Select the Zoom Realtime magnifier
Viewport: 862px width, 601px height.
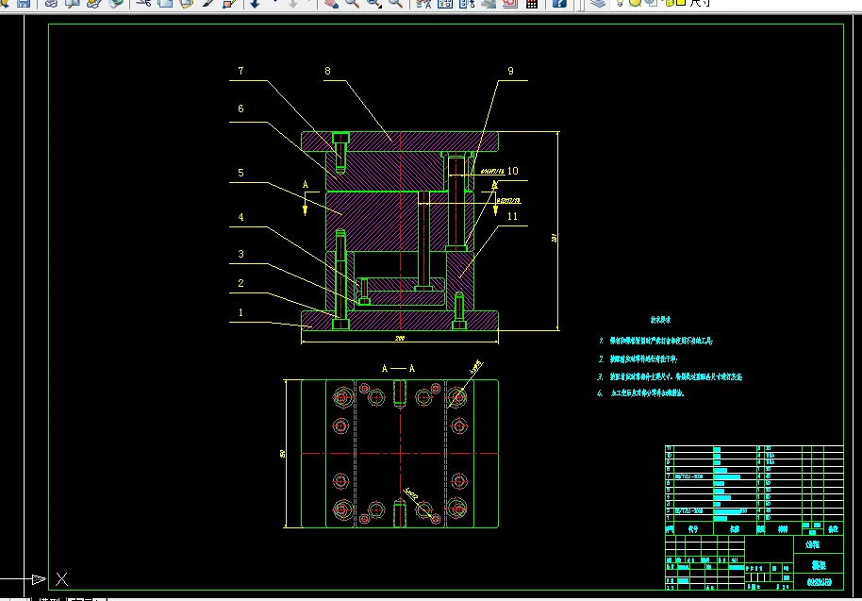coord(353,3)
